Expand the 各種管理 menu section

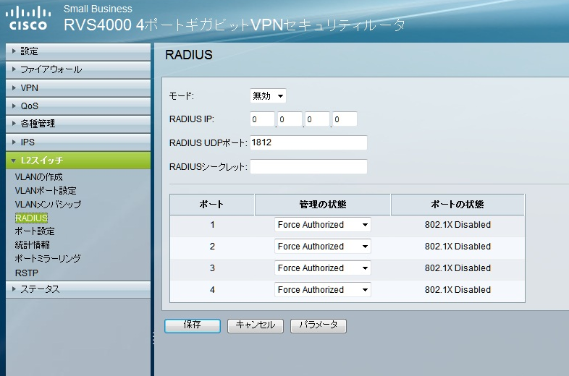tap(78, 124)
